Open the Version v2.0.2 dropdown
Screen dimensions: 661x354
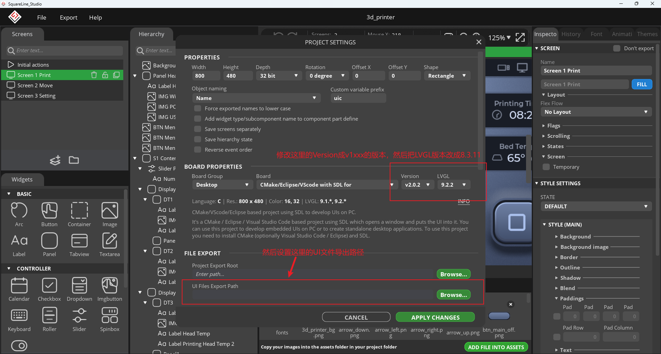click(x=417, y=185)
